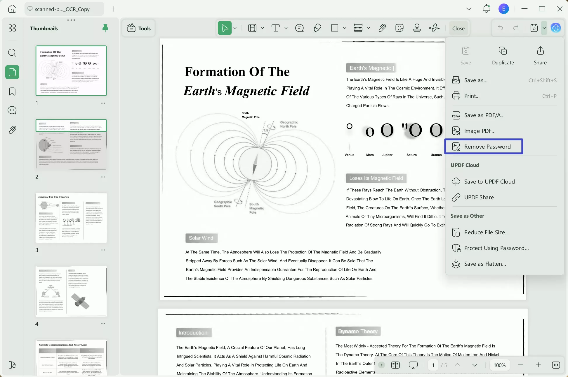Expand the save options dropdown arrow
This screenshot has height=377, width=568.
click(544, 28)
